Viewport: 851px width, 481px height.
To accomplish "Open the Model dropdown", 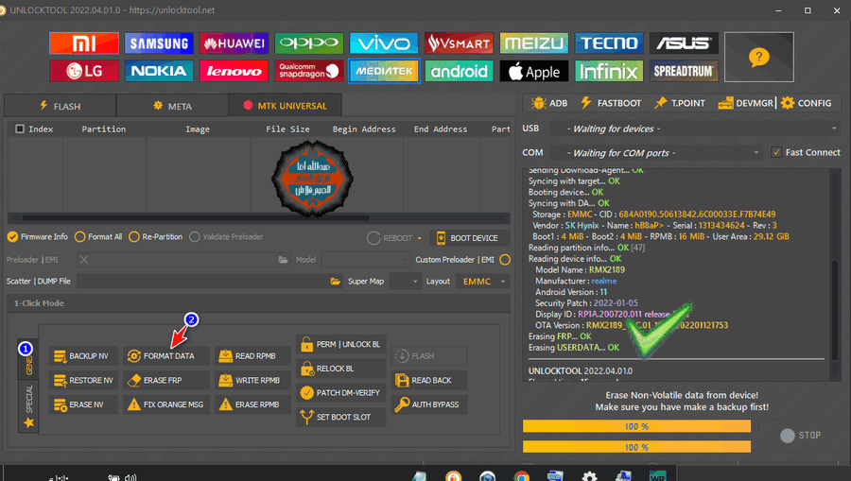I will [365, 260].
